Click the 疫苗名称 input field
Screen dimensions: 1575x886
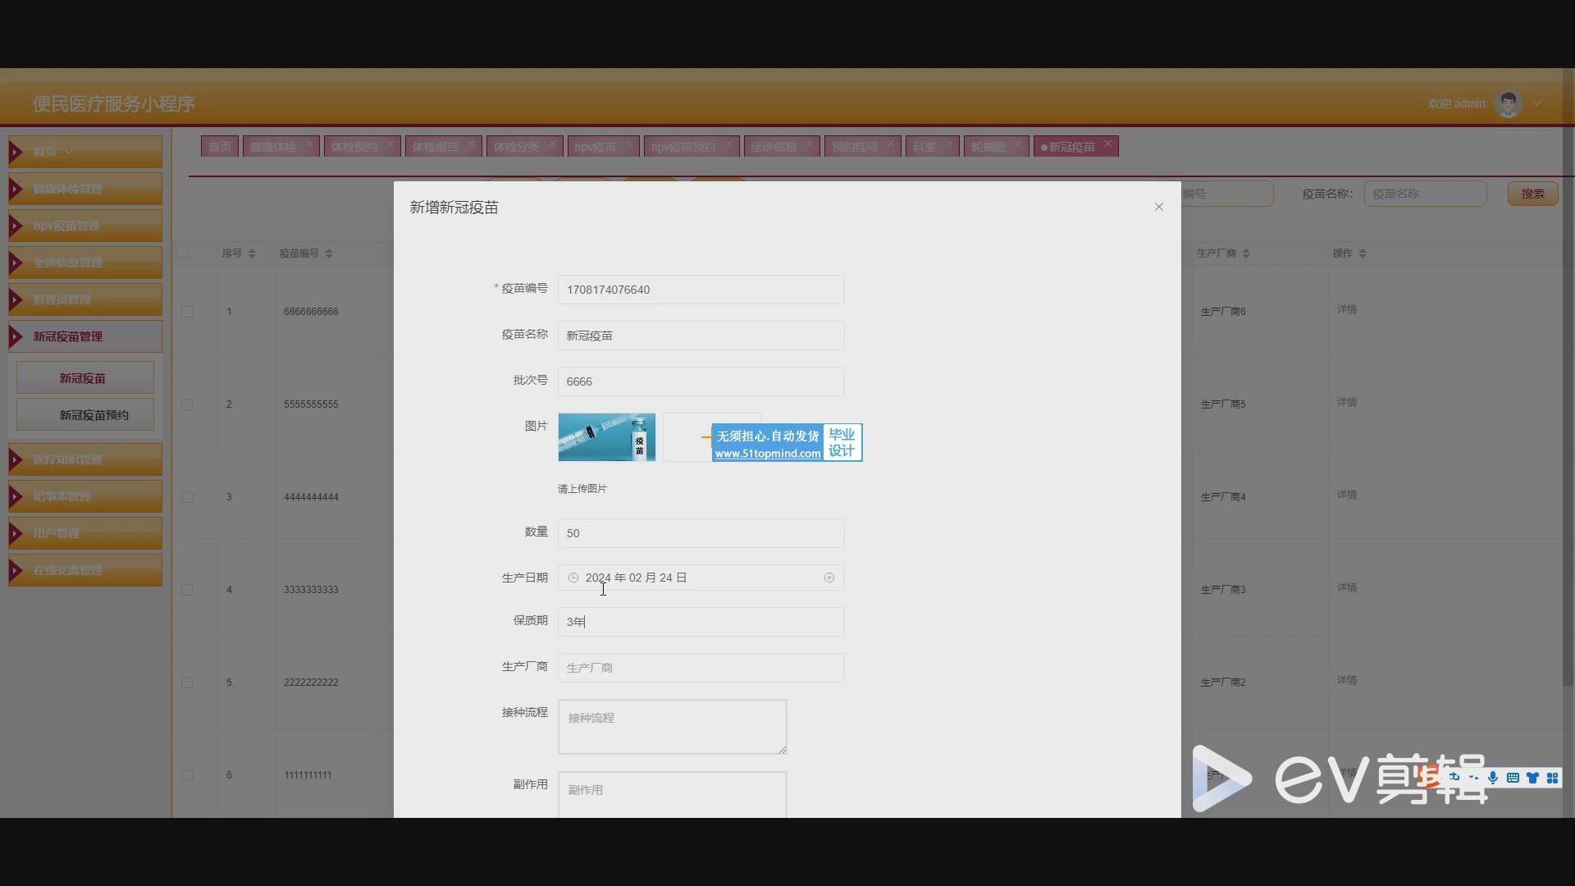coord(701,336)
